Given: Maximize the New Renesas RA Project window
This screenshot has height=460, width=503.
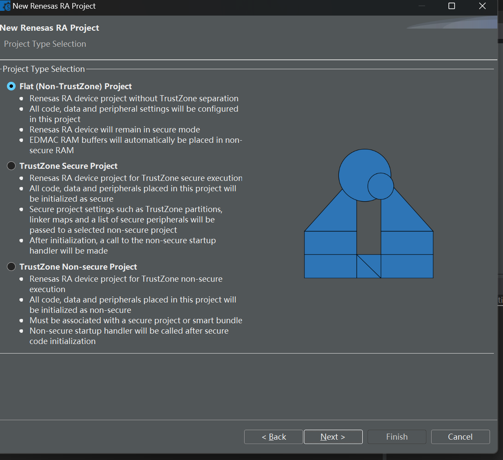Looking at the screenshot, I should [x=451, y=6].
